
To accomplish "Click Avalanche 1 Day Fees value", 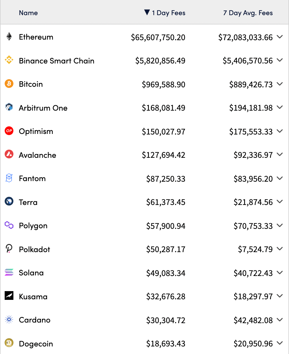I will [x=163, y=155].
